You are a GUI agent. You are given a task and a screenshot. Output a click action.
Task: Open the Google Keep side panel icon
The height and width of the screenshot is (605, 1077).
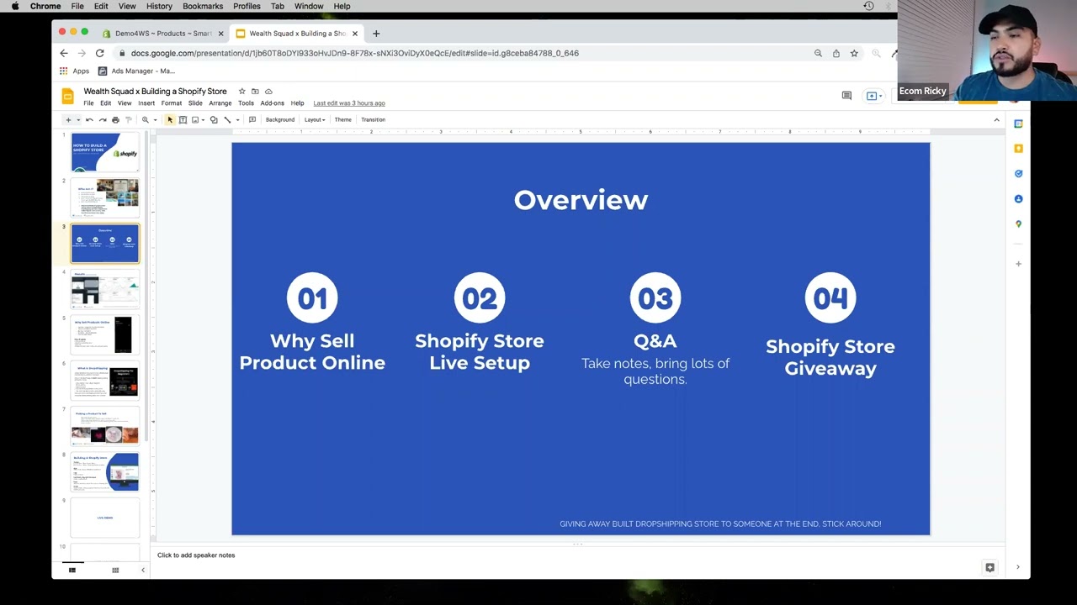(1018, 149)
